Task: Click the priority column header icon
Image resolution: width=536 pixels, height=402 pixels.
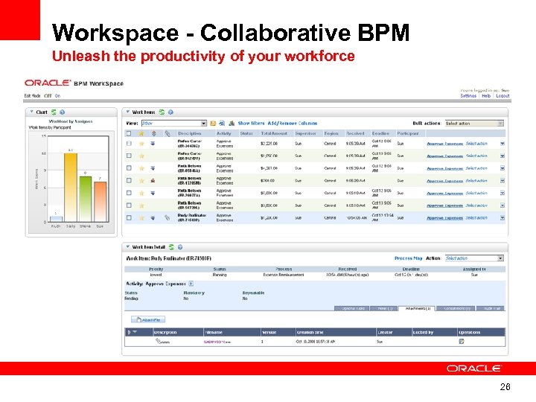Action: click(154, 134)
